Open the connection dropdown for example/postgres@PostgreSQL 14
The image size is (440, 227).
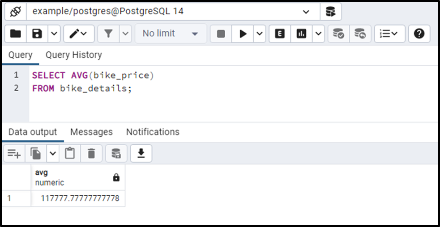click(306, 12)
